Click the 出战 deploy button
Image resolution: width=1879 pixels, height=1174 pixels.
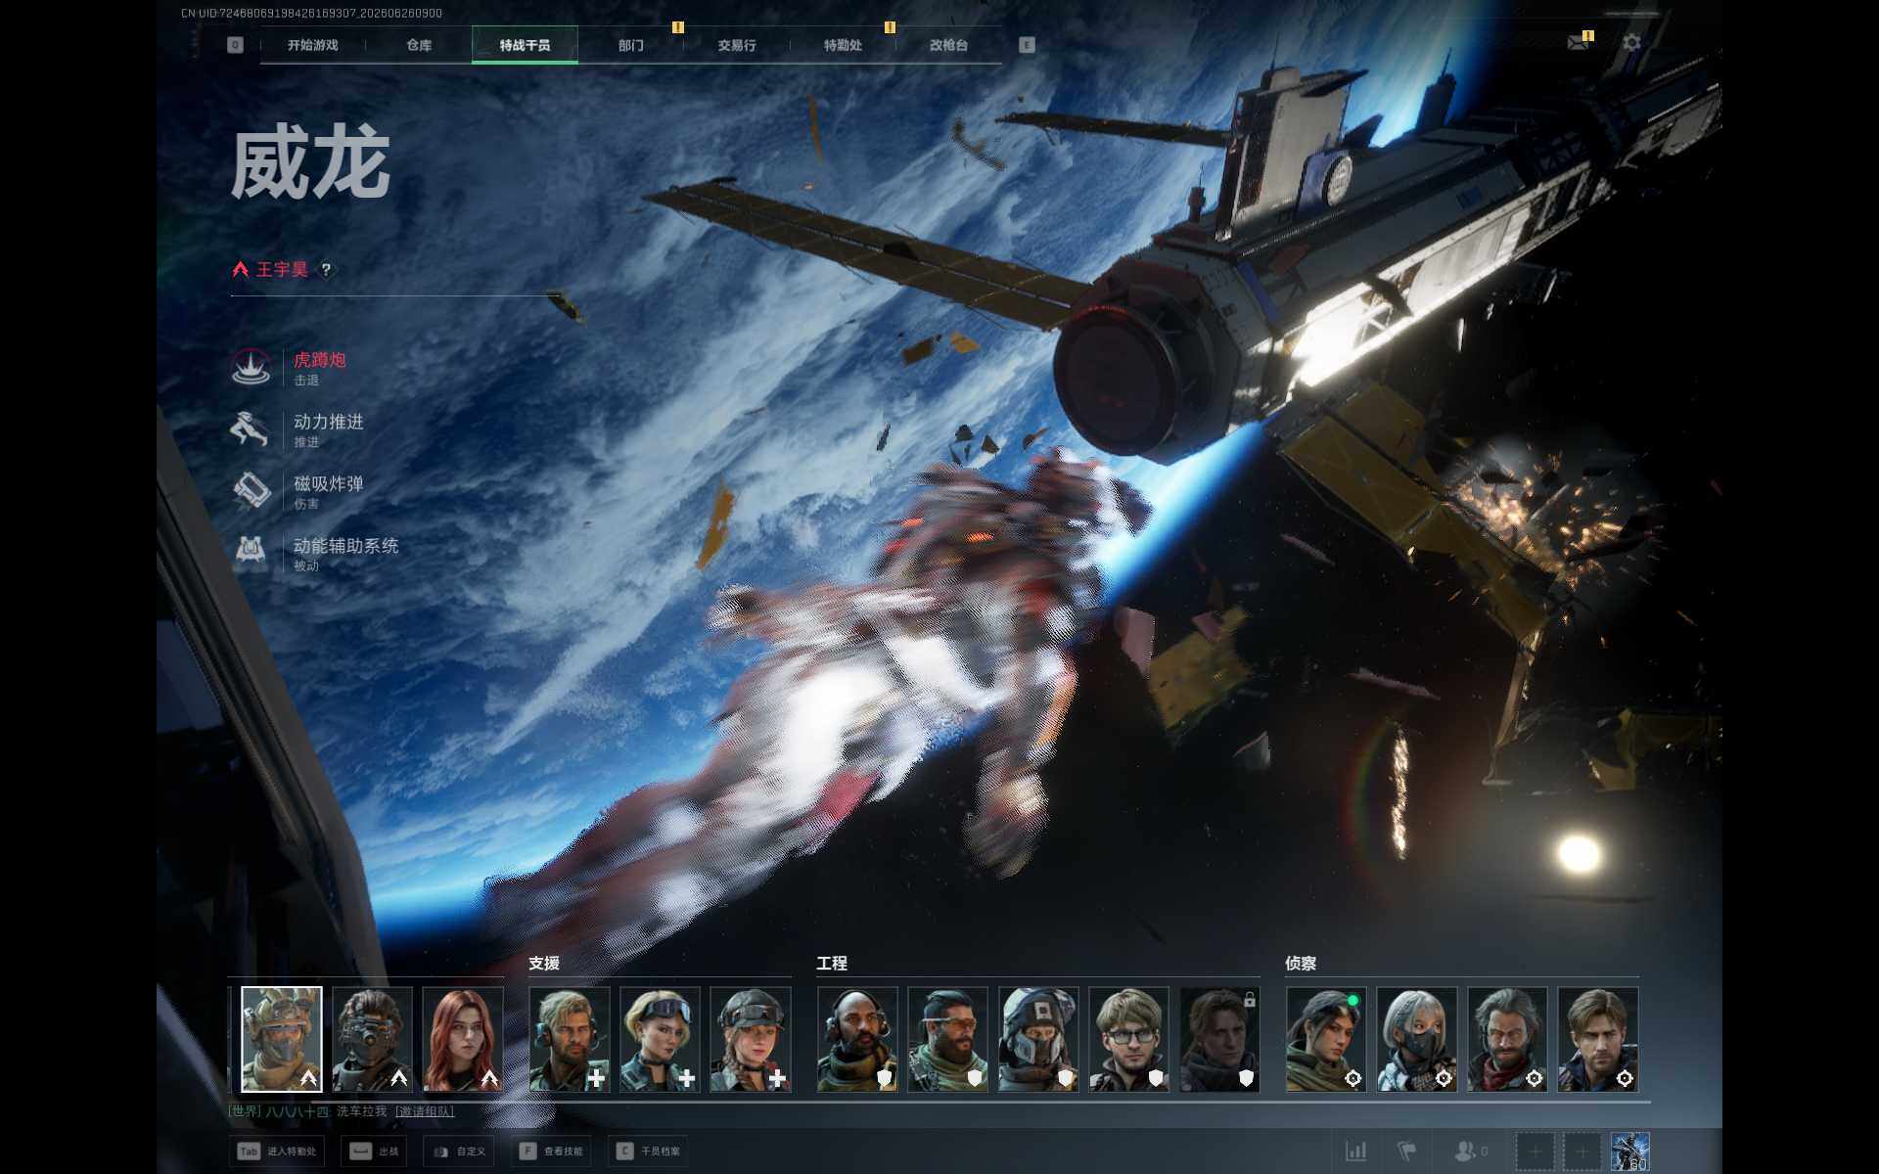click(374, 1151)
